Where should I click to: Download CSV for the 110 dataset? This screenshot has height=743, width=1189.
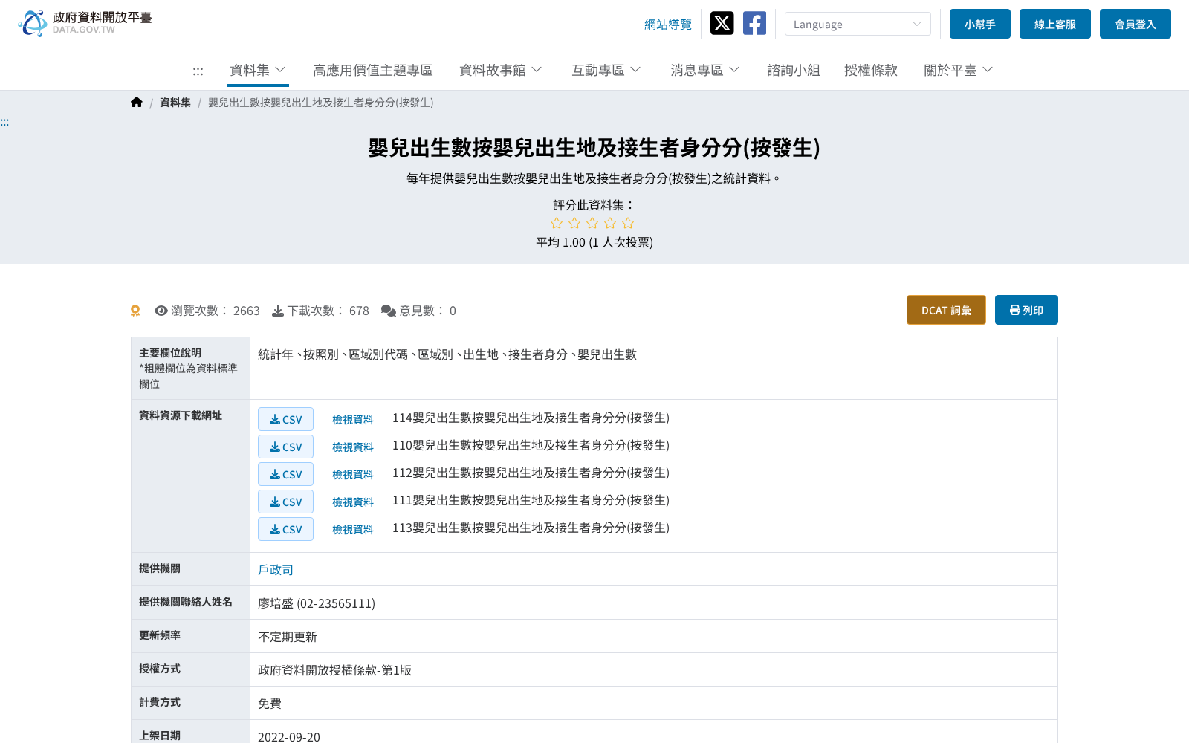[285, 447]
